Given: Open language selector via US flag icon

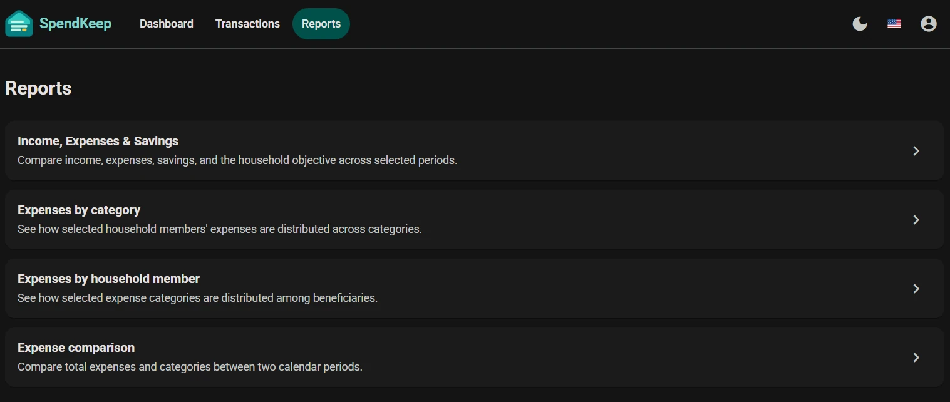Looking at the screenshot, I should pyautogui.click(x=894, y=24).
